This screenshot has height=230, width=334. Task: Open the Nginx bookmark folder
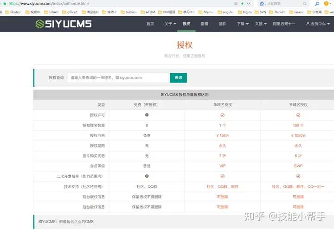tap(245, 12)
